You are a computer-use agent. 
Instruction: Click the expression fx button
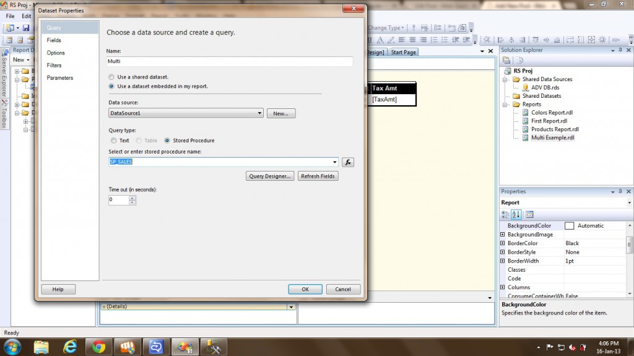[x=348, y=162]
